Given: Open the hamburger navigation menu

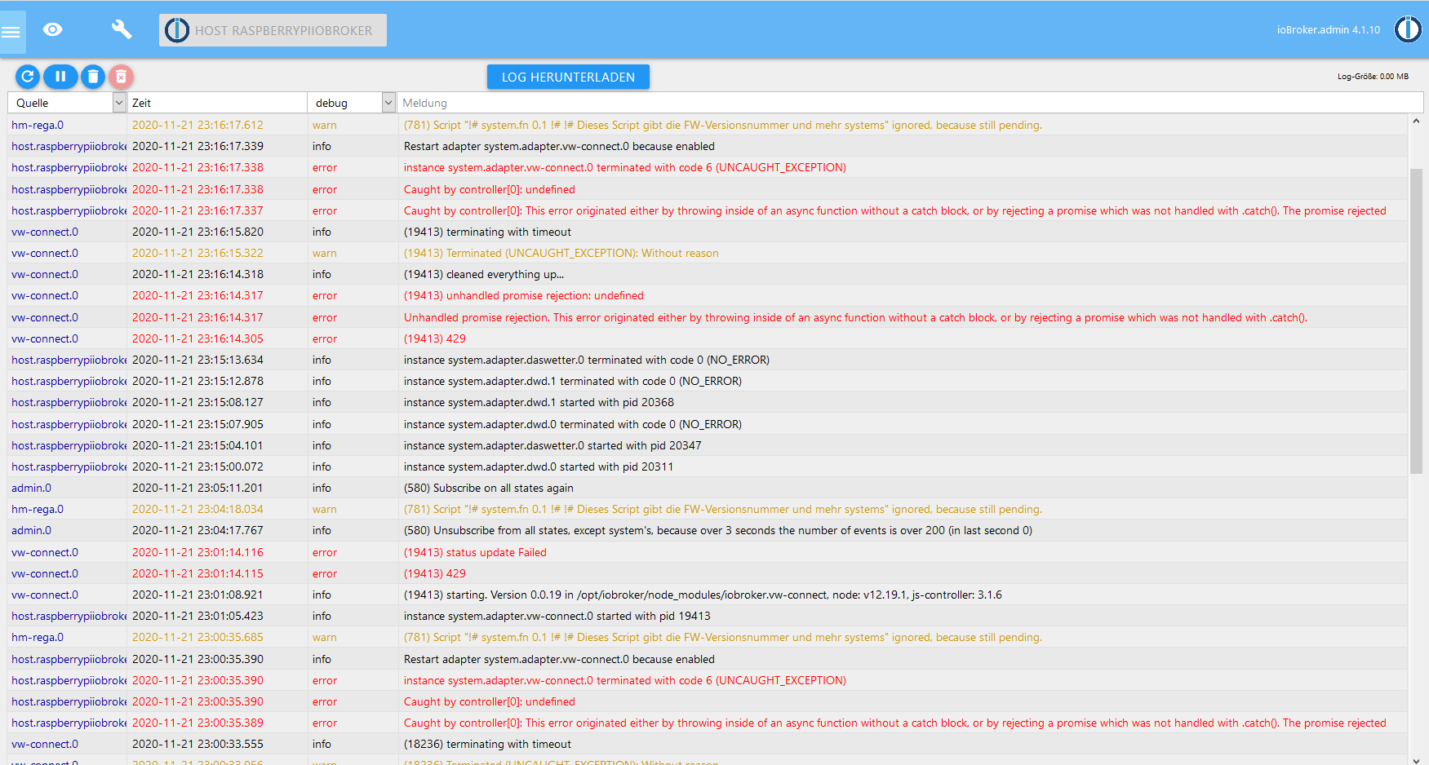Looking at the screenshot, I should [11, 33].
